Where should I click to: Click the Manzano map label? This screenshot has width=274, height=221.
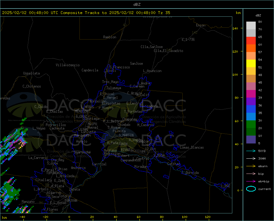pyautogui.click(x=28, y=202)
